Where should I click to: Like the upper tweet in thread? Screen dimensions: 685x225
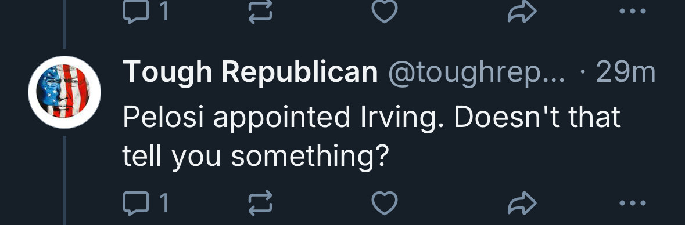pos(385,11)
